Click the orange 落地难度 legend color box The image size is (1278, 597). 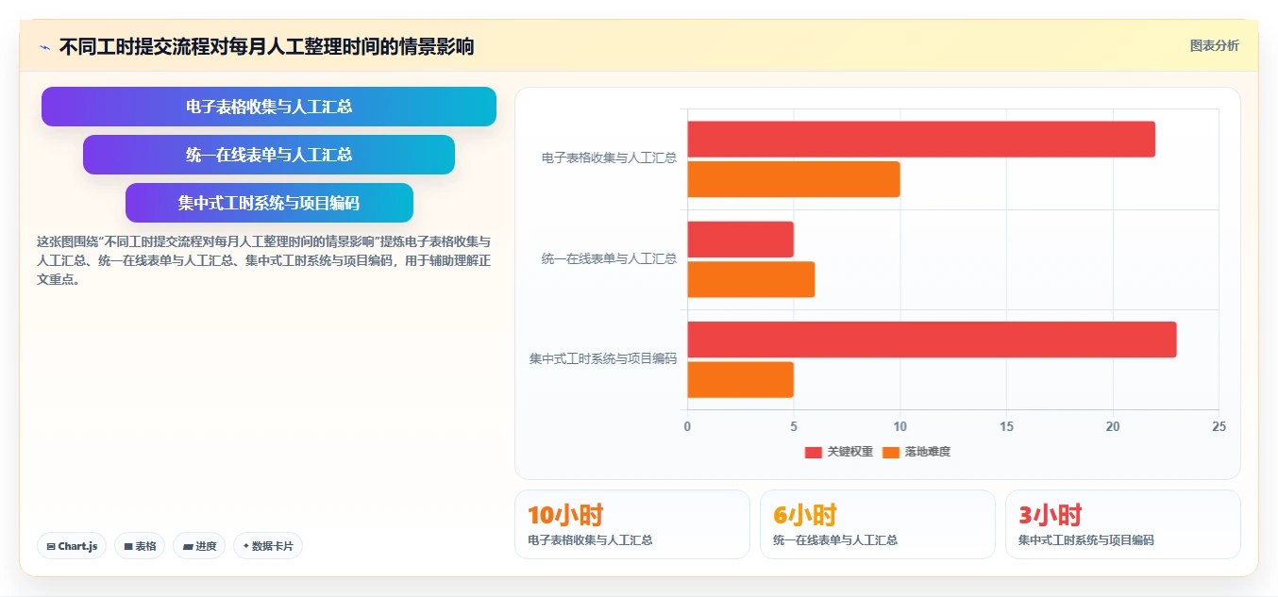[x=890, y=453]
